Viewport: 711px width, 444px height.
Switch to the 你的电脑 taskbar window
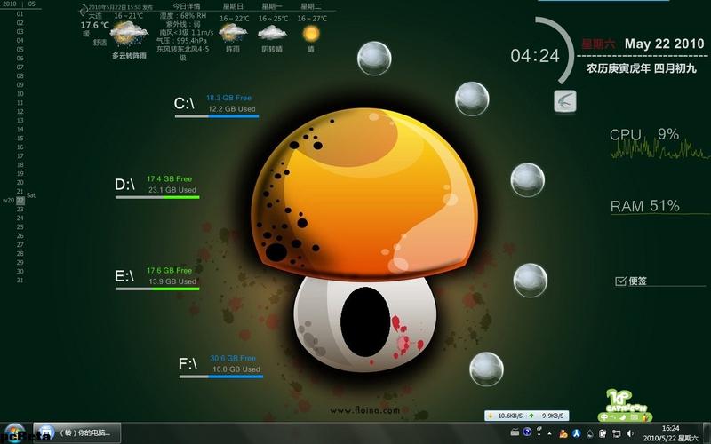point(77,432)
